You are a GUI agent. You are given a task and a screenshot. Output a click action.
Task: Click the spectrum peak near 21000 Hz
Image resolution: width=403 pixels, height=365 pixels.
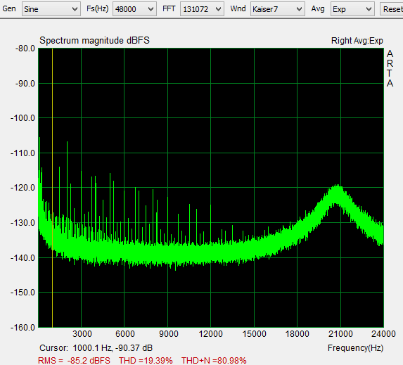click(x=336, y=186)
